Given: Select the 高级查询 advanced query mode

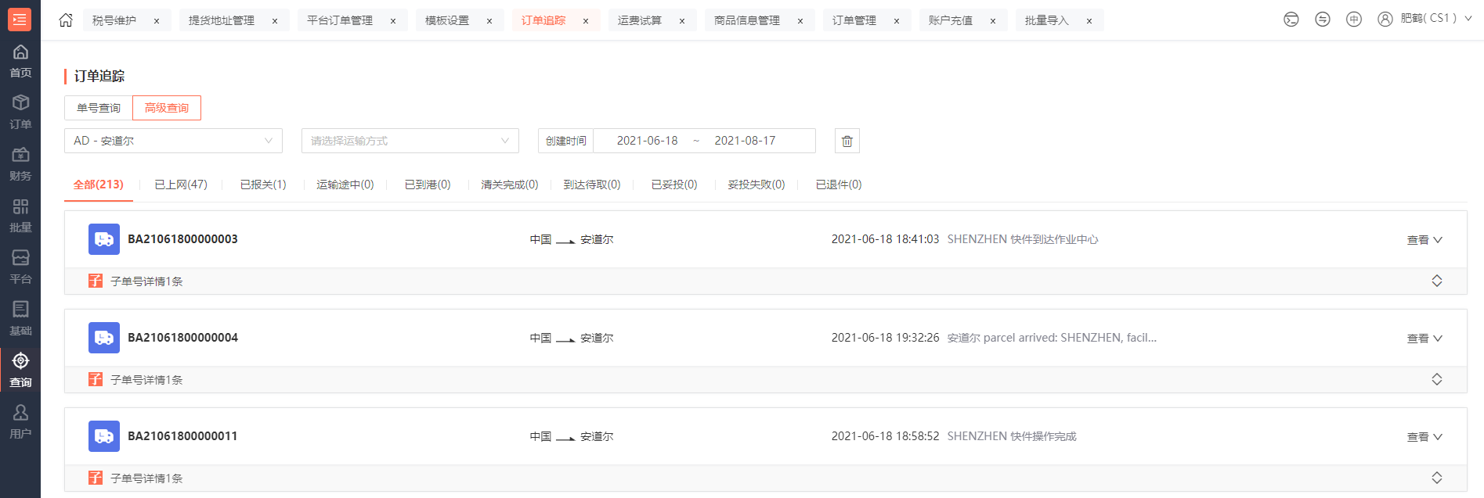Looking at the screenshot, I should (x=167, y=108).
